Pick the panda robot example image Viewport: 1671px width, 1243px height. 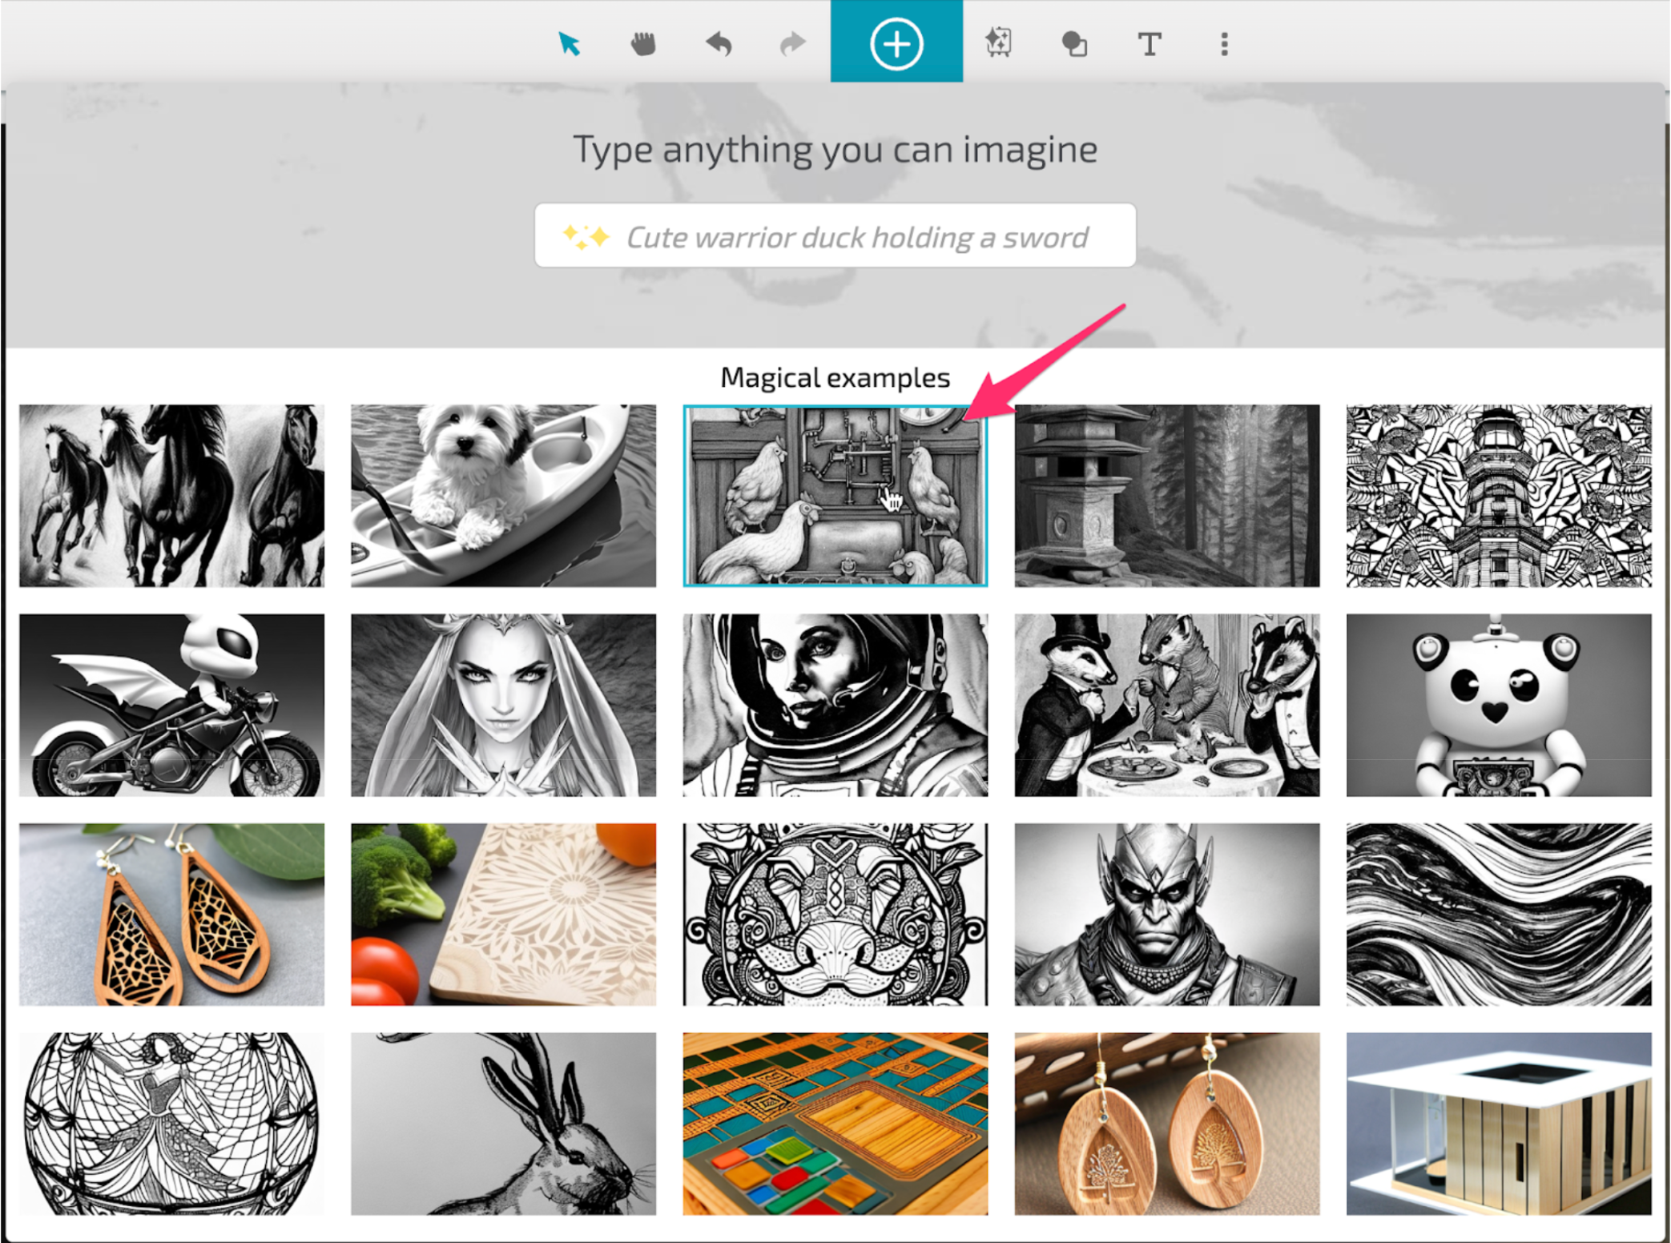[x=1498, y=705]
